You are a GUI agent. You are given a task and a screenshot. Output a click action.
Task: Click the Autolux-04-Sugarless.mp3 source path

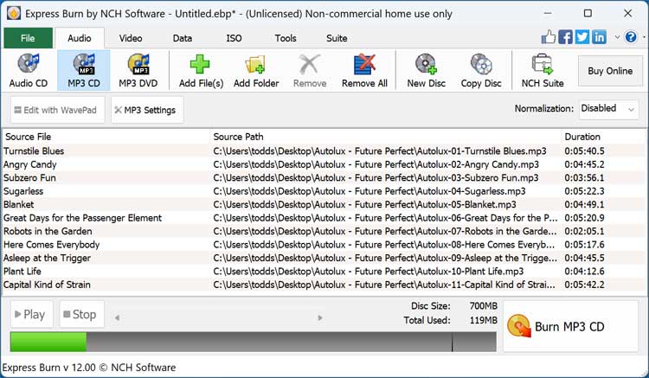369,191
